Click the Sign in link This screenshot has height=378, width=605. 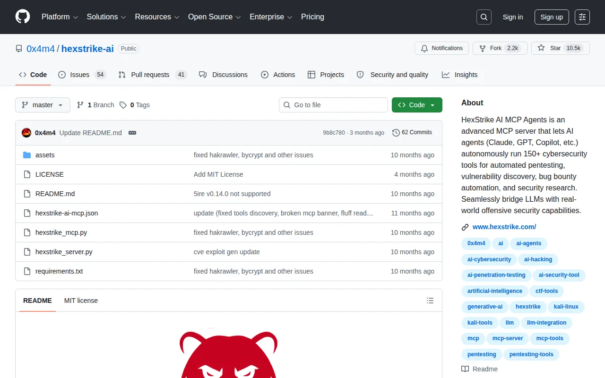tap(513, 17)
